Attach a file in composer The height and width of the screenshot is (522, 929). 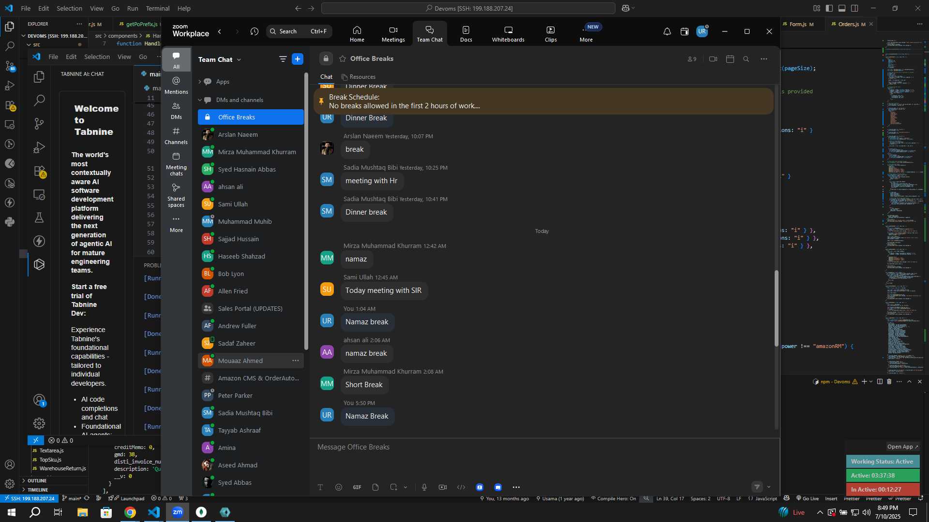coord(375,487)
